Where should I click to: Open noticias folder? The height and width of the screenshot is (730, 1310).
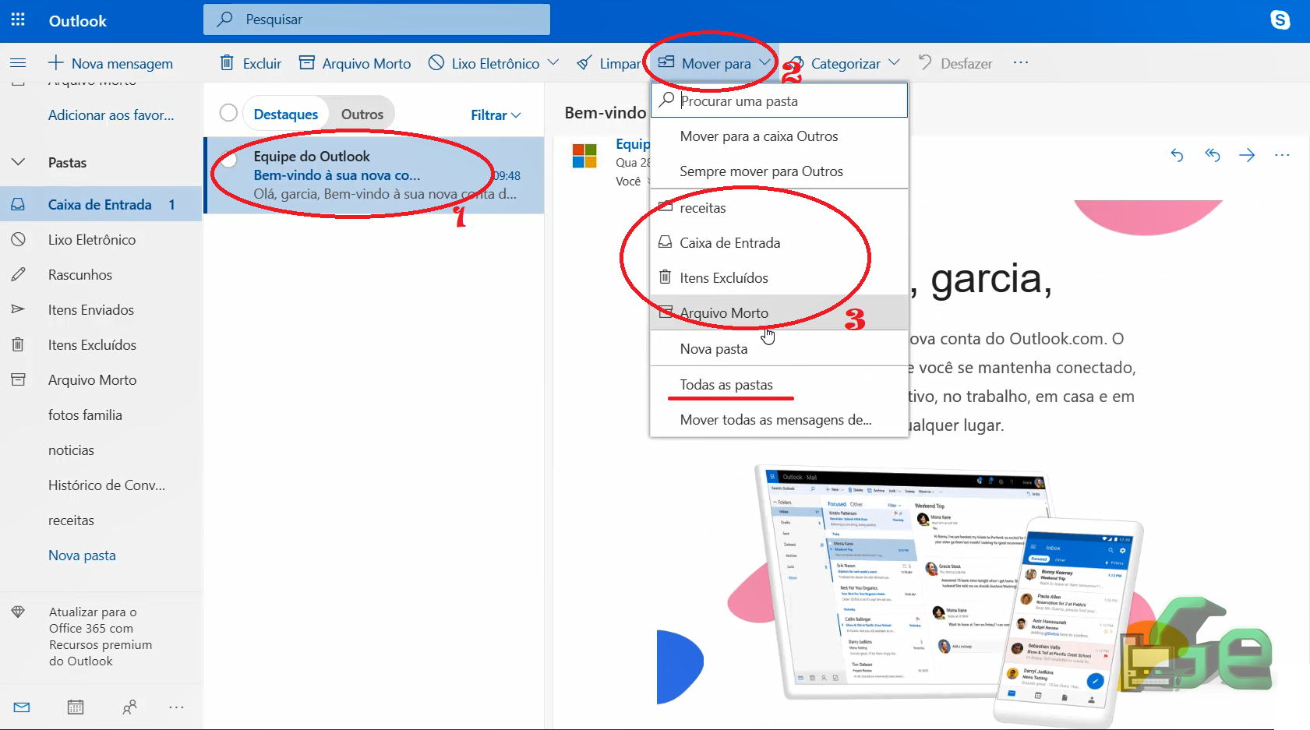[x=101, y=450]
